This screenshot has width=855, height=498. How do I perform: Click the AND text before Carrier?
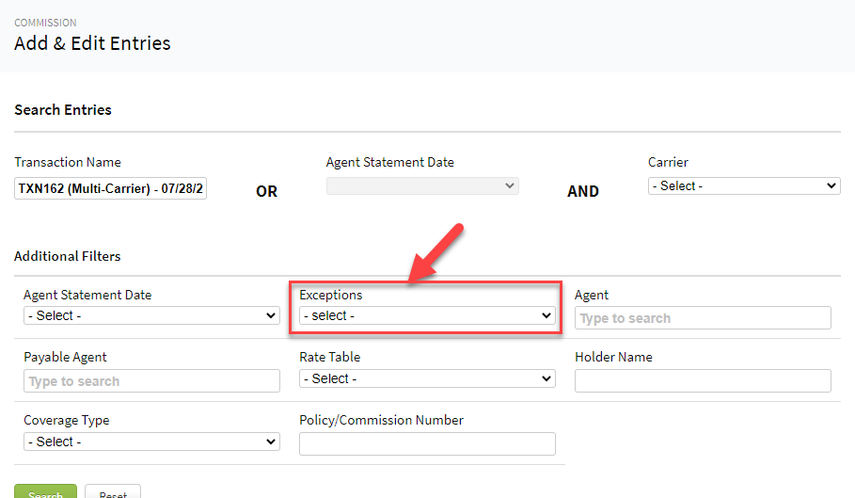(583, 191)
